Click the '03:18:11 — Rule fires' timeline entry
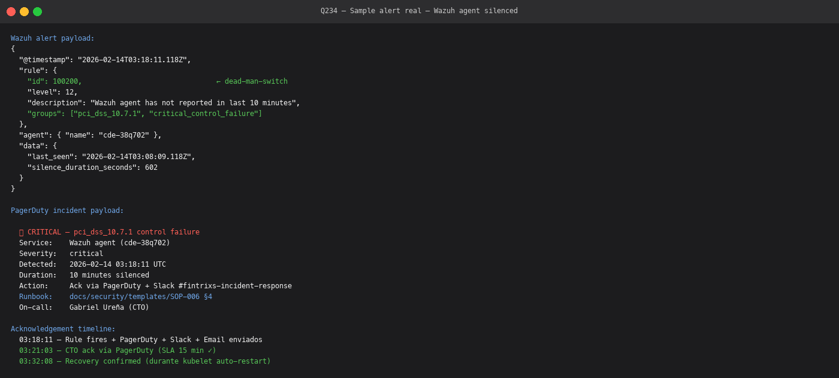The width and height of the screenshot is (839, 378). pos(141,340)
